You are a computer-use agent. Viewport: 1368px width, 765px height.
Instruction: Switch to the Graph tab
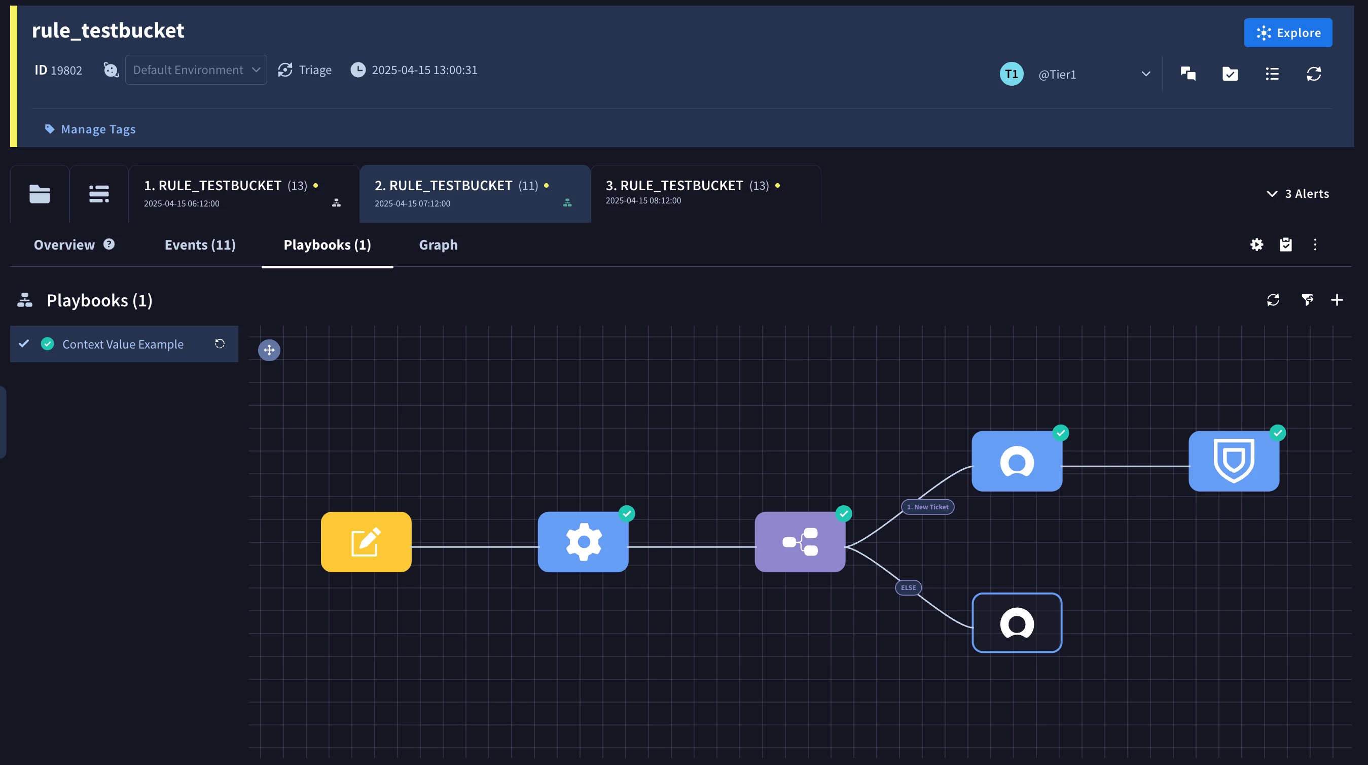[438, 245]
